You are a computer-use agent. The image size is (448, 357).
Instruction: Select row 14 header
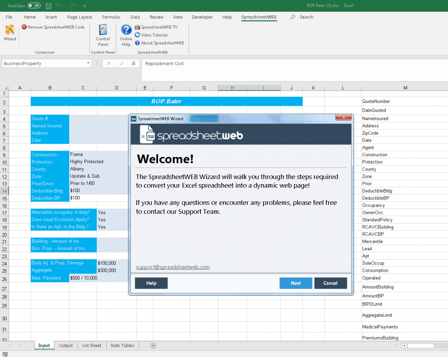pyautogui.click(x=4, y=191)
